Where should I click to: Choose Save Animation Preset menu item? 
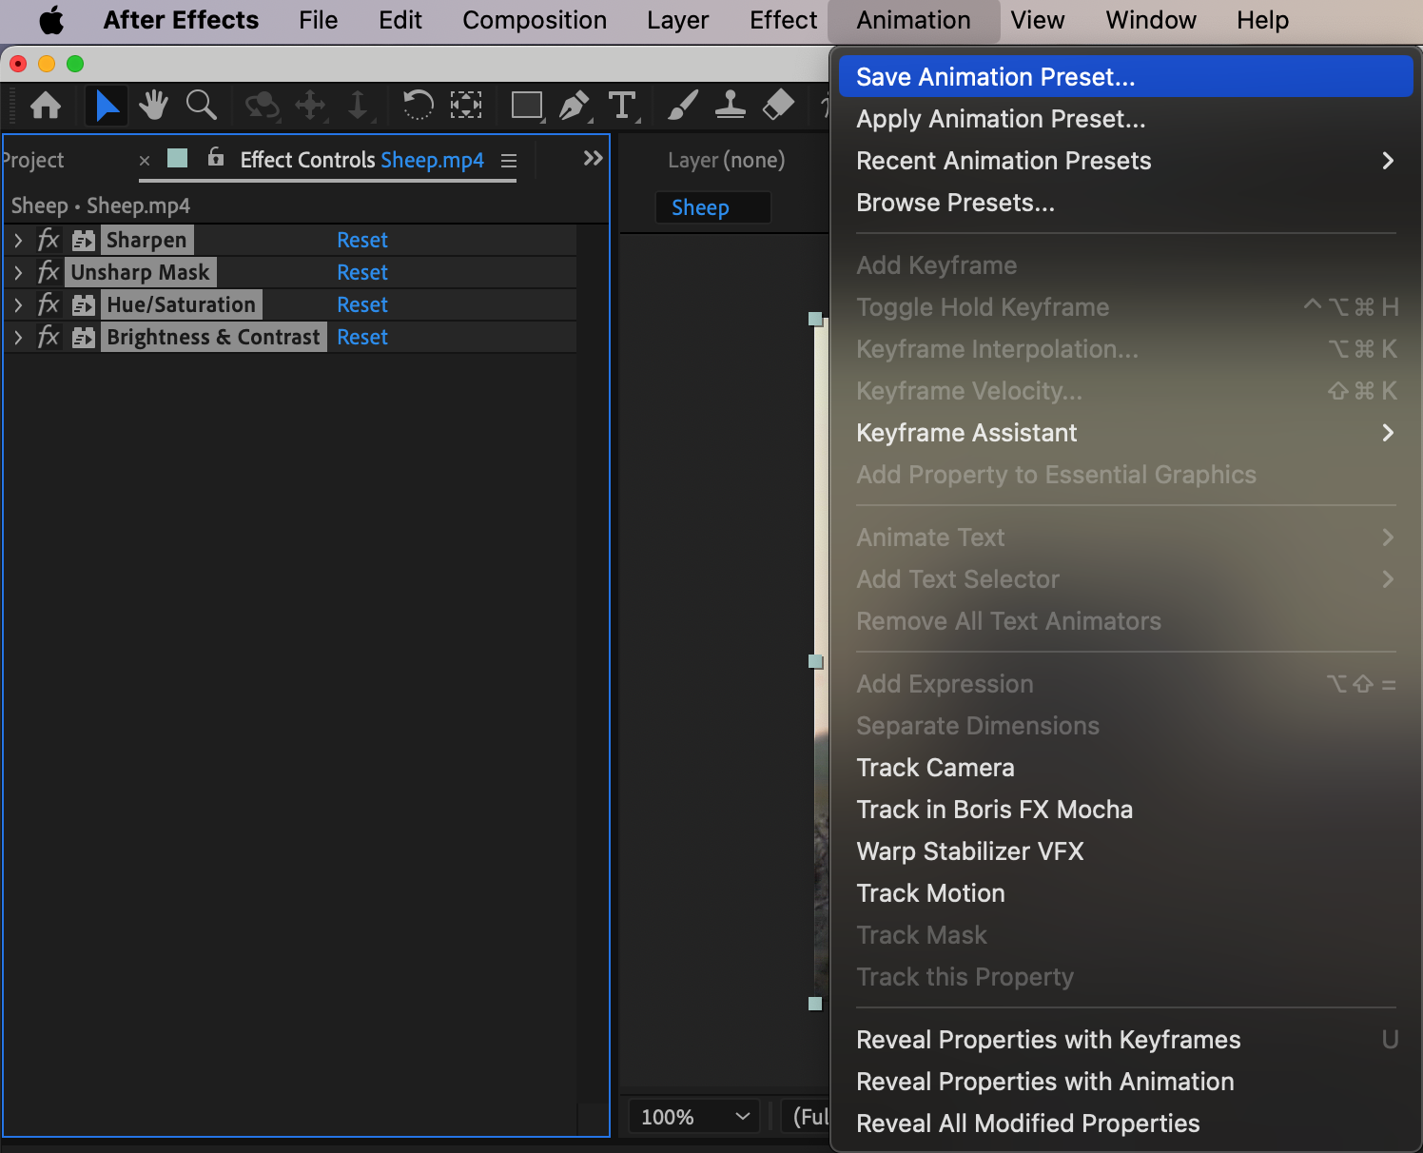pos(995,77)
